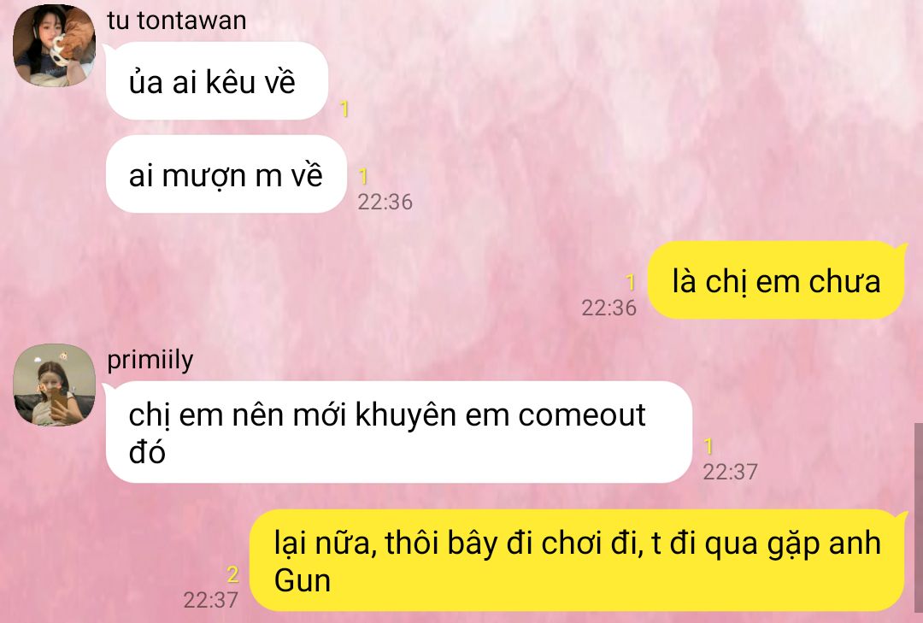Click read count 2 beside the Gun message
Image resolution: width=923 pixels, height=623 pixels.
233,574
